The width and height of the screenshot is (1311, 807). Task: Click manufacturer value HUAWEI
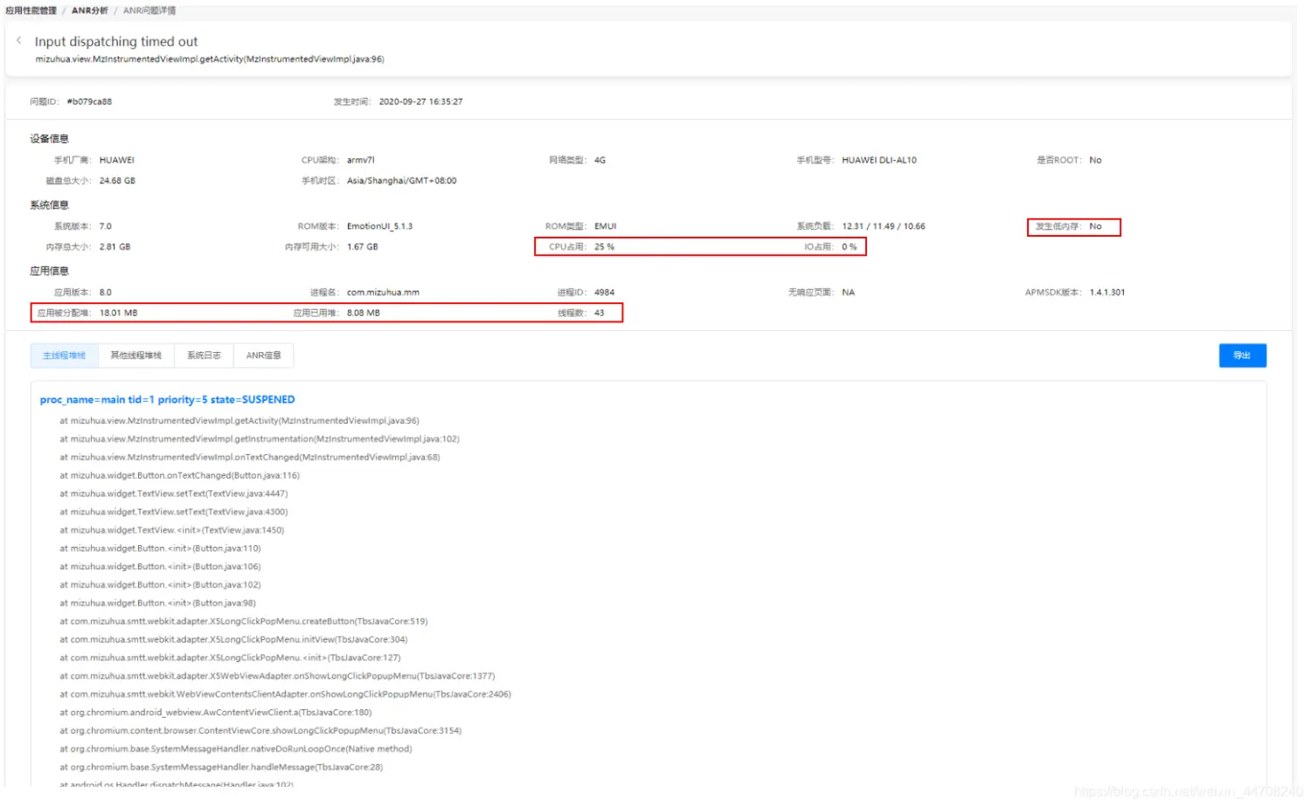coord(117,160)
